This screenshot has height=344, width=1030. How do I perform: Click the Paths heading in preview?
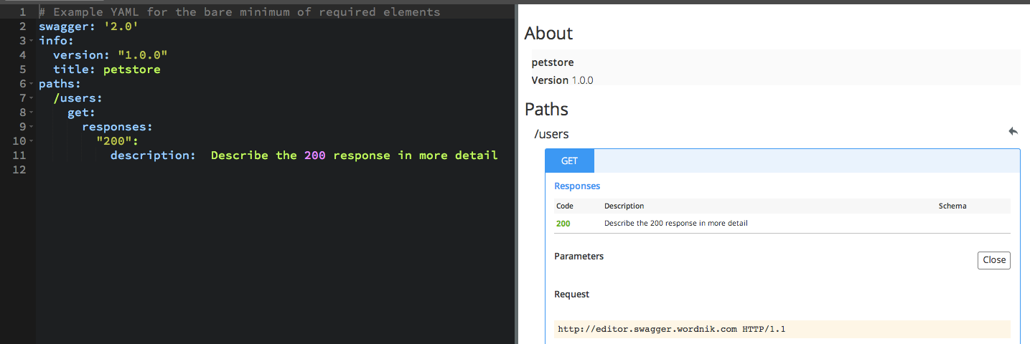[546, 109]
